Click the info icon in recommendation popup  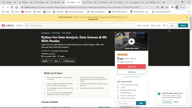[159, 94]
